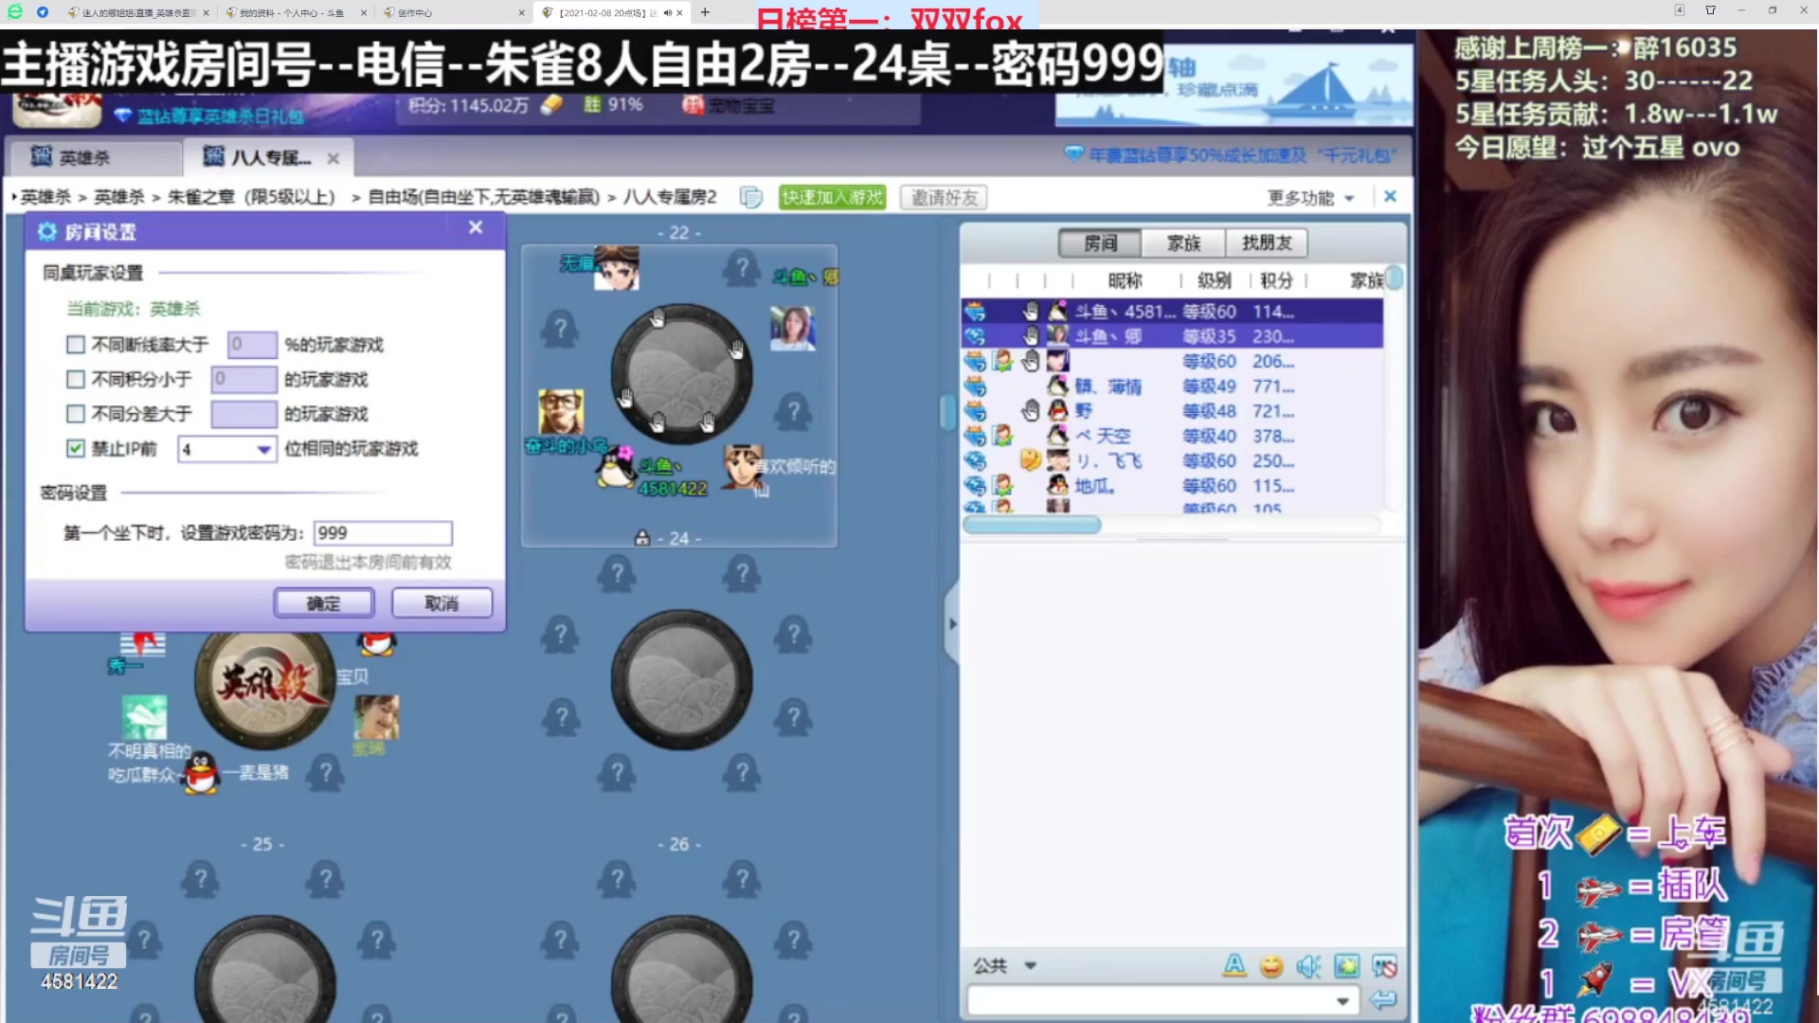This screenshot has width=1819, height=1023.
Task: Click the 确定 button to confirm settings
Action: tap(323, 602)
